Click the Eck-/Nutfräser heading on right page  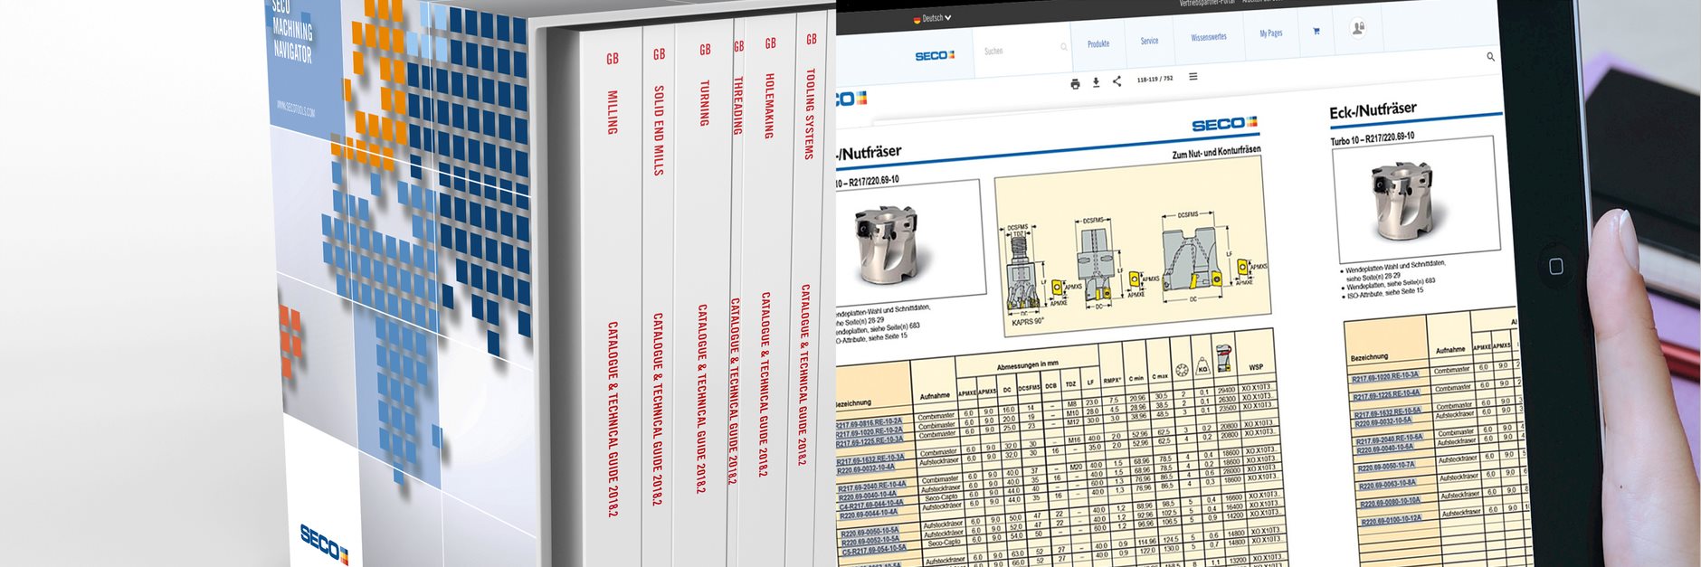(x=1373, y=110)
